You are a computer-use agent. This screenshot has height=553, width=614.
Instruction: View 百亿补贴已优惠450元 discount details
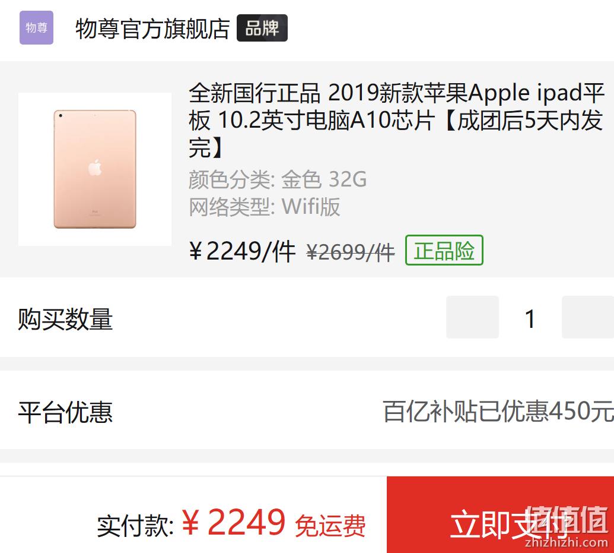[x=498, y=412]
